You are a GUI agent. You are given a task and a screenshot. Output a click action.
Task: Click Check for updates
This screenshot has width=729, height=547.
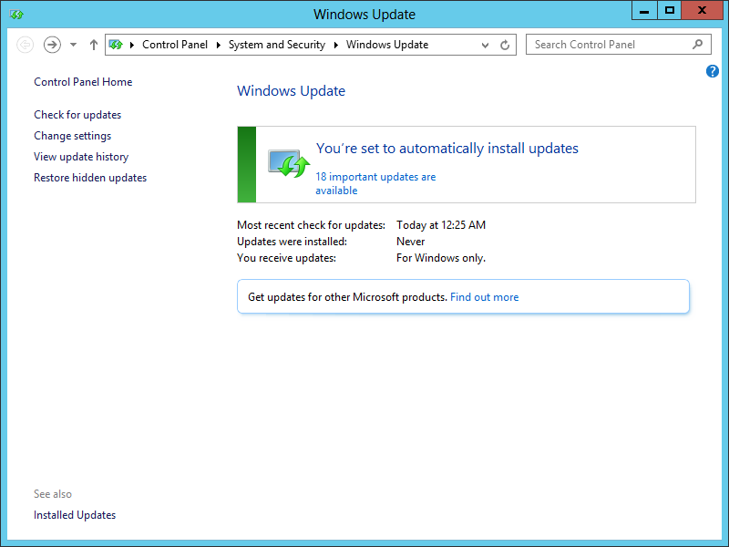tap(77, 115)
